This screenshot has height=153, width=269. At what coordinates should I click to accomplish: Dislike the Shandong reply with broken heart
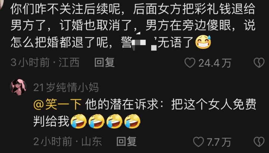click(259, 142)
